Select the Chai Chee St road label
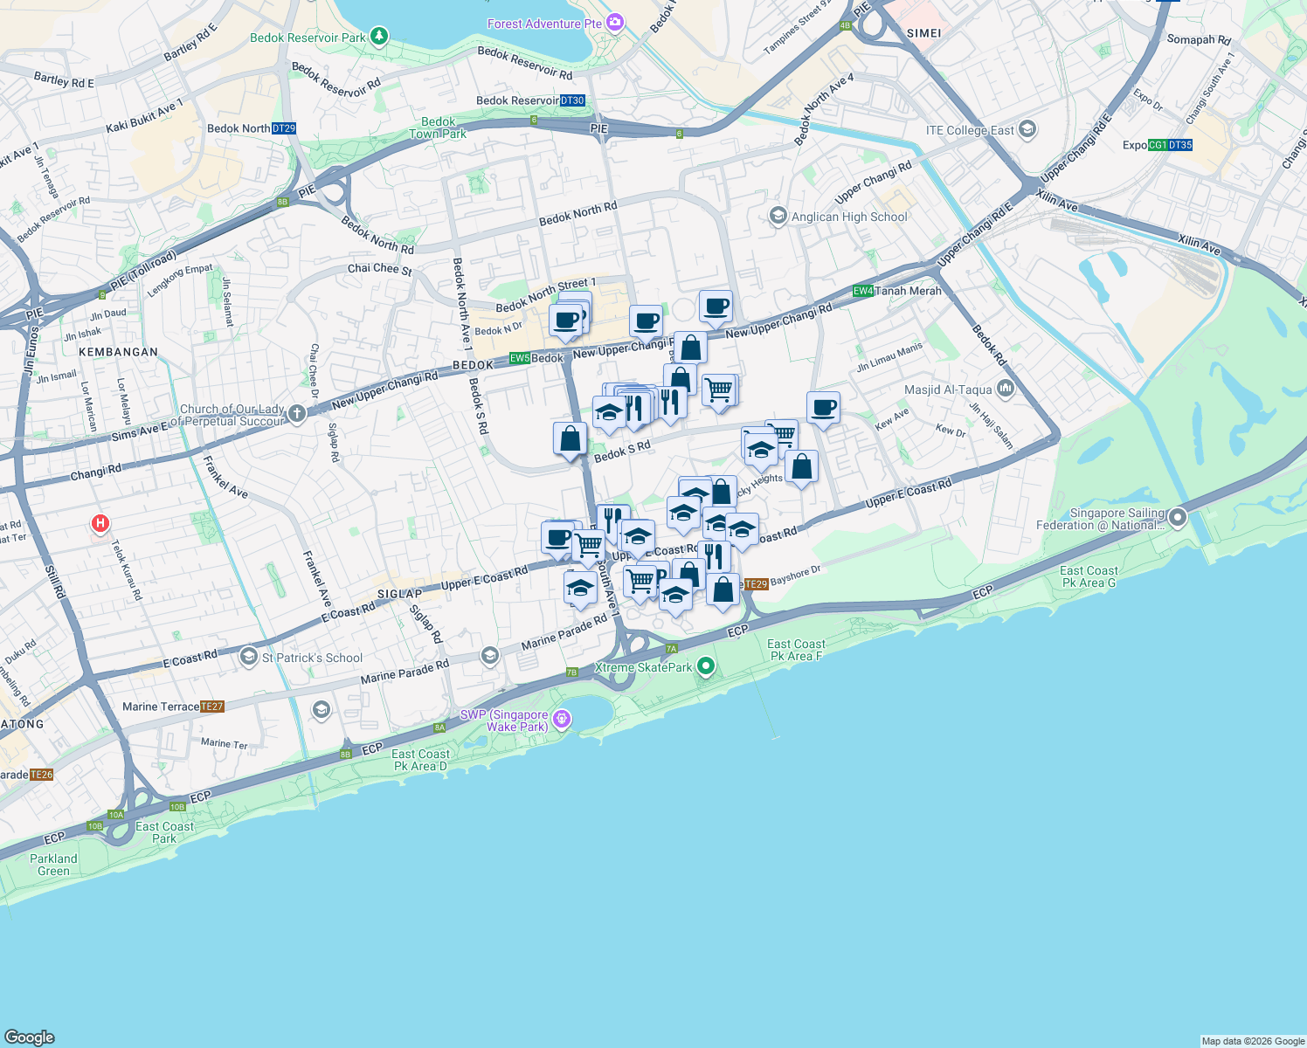 point(380,269)
